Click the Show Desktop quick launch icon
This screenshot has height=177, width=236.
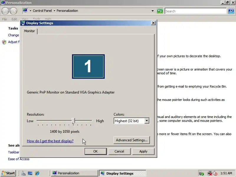[30, 173]
